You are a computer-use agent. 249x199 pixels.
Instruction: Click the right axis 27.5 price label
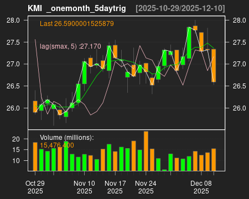click(240, 43)
